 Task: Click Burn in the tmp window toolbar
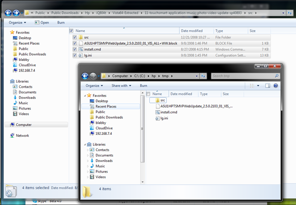tap(143, 86)
